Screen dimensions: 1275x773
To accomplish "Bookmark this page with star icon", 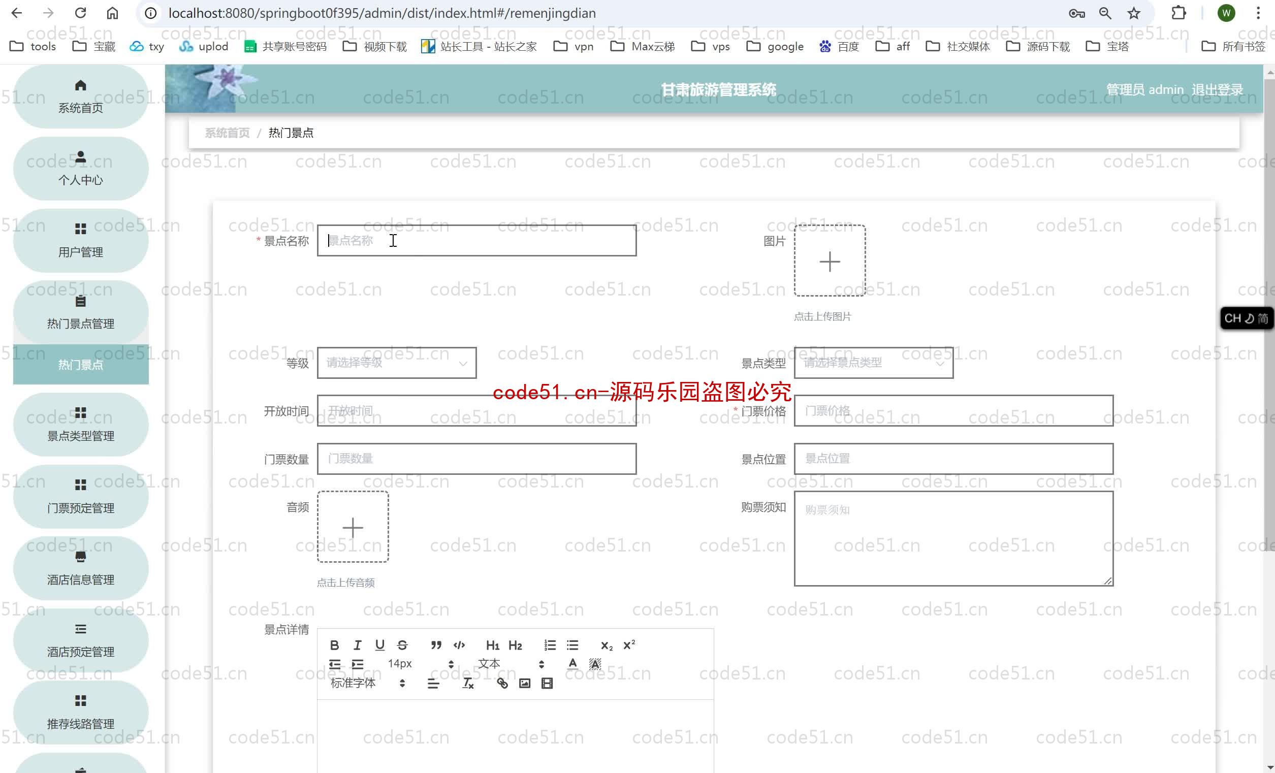I will [x=1134, y=13].
